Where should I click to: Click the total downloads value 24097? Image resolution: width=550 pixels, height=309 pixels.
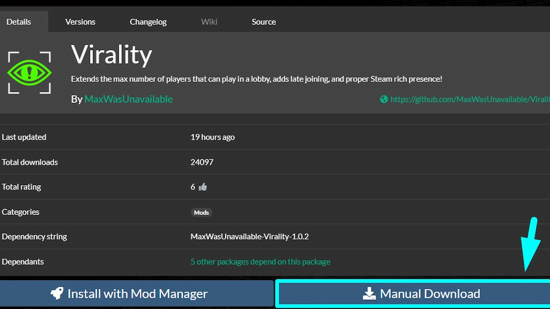click(x=202, y=162)
